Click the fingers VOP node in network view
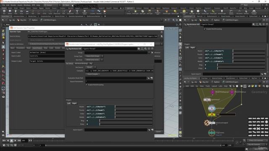This screenshot has height=151, width=269. (x=212, y=108)
